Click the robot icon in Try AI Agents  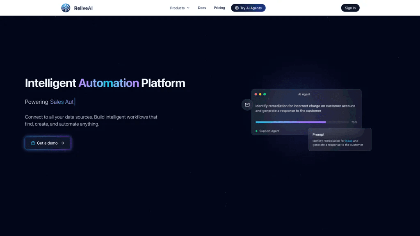click(237, 8)
